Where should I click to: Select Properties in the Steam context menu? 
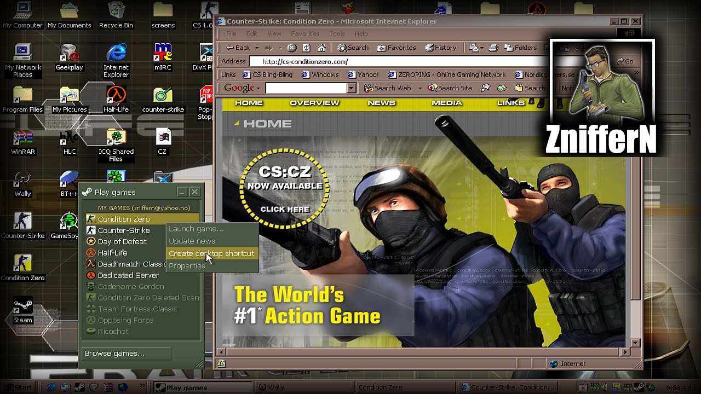[x=212, y=265]
